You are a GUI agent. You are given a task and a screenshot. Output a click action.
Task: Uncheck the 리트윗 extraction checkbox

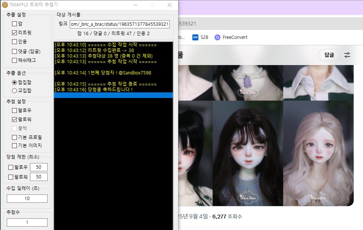tap(14, 33)
